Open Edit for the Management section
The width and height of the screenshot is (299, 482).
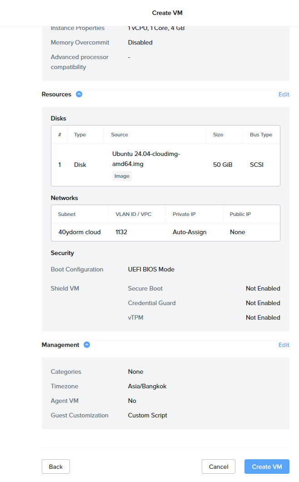(284, 345)
